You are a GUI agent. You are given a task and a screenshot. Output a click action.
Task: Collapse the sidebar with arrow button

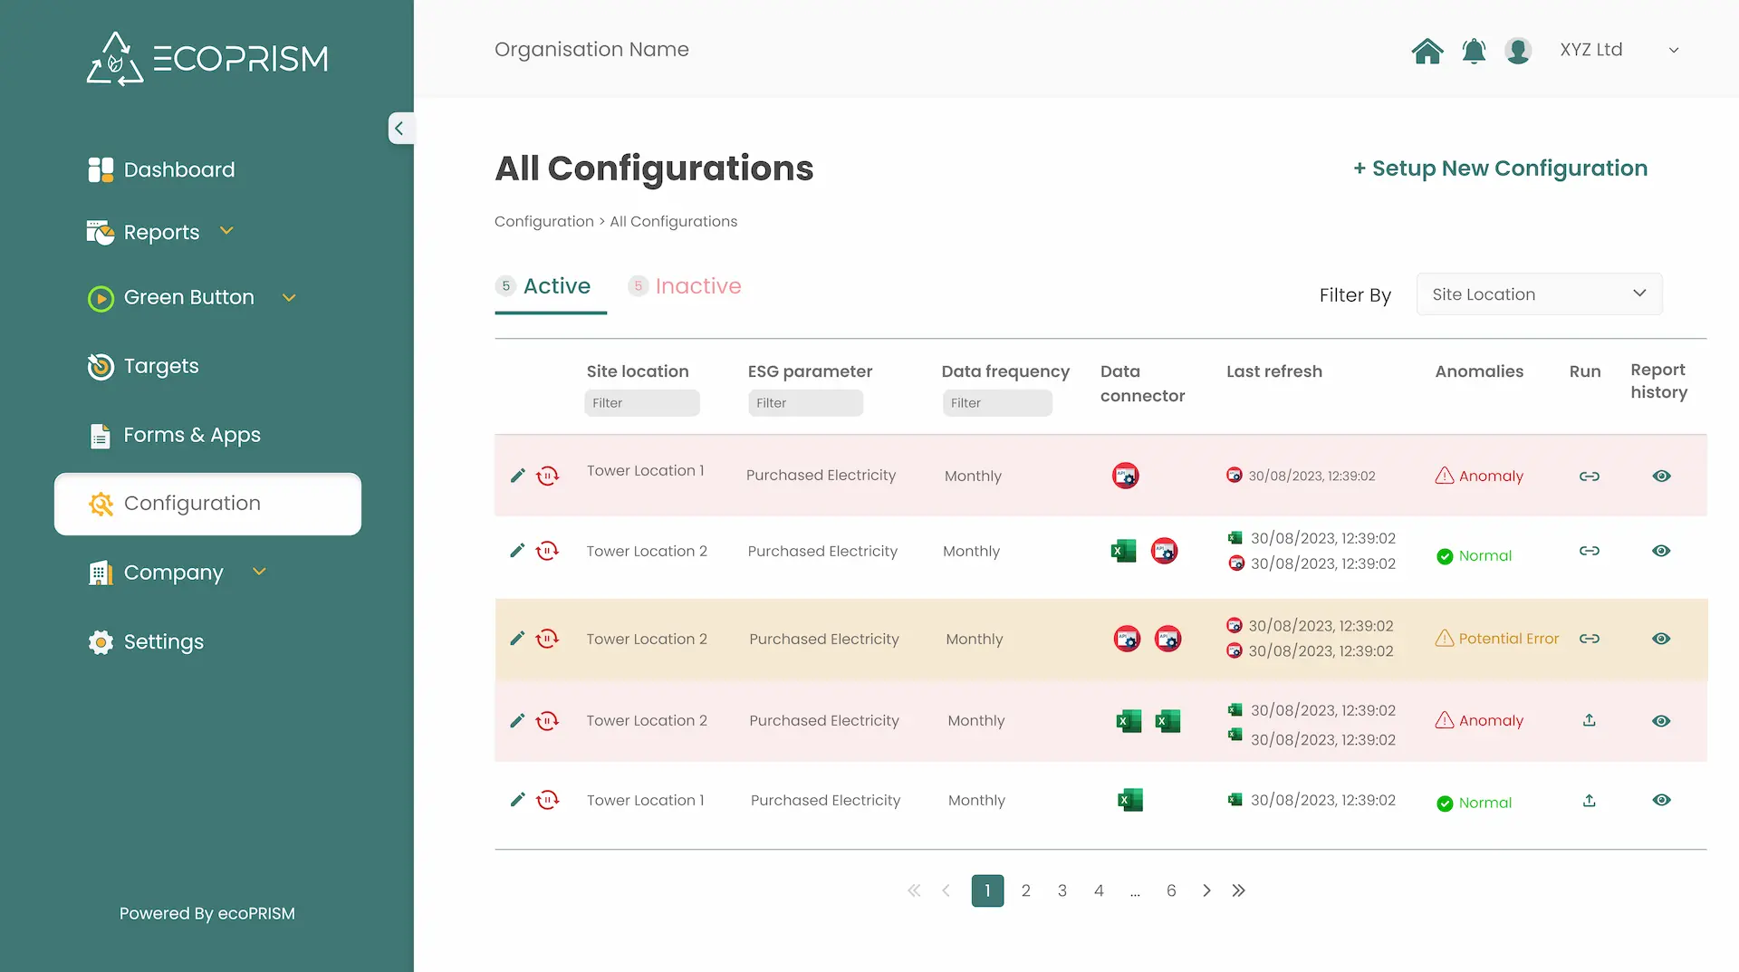(399, 129)
